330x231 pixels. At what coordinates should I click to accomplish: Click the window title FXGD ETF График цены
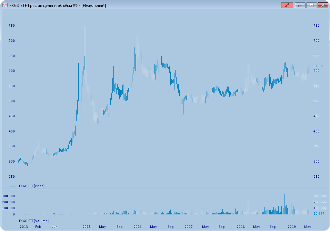[x=58, y=6]
